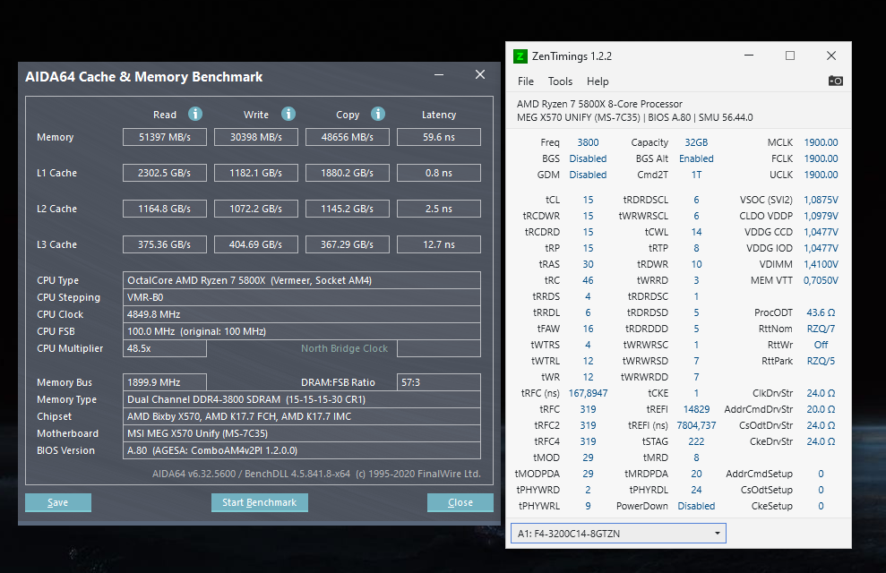886x573 pixels.
Task: Click the VDIMM value 1,4100V
Action: 821,264
